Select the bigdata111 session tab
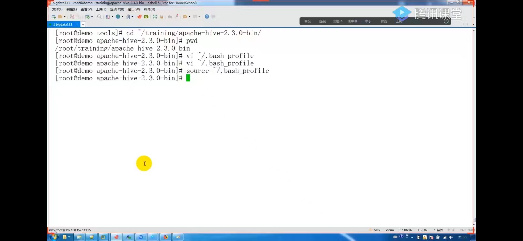 pyautogui.click(x=63, y=24)
